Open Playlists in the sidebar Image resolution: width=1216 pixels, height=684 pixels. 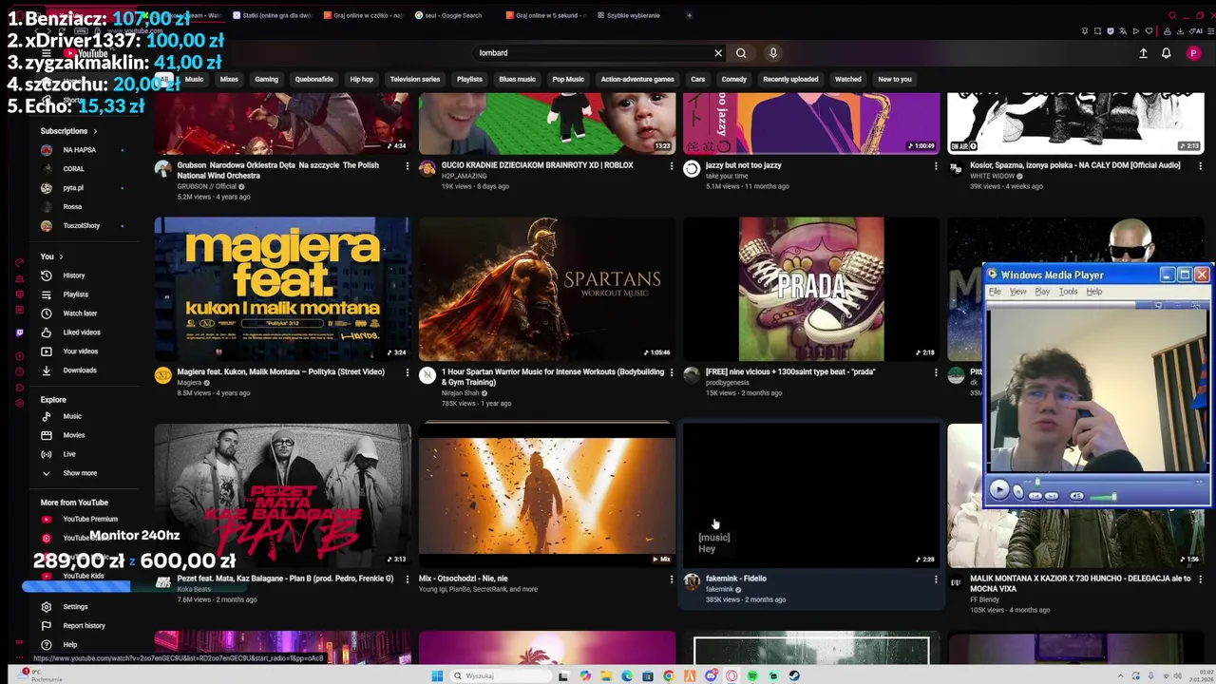point(75,294)
